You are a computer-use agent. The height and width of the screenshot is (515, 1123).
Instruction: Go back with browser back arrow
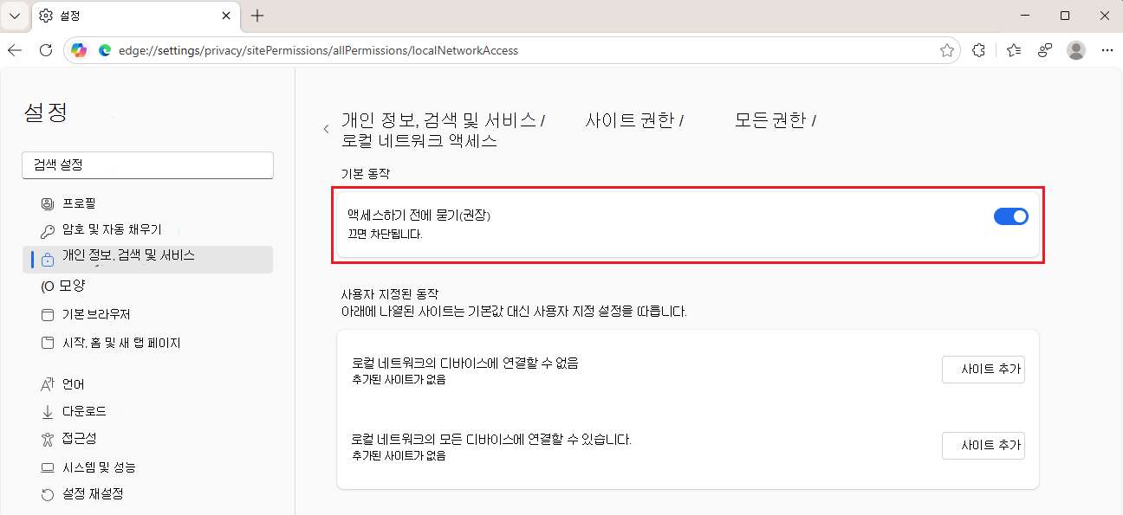[15, 50]
